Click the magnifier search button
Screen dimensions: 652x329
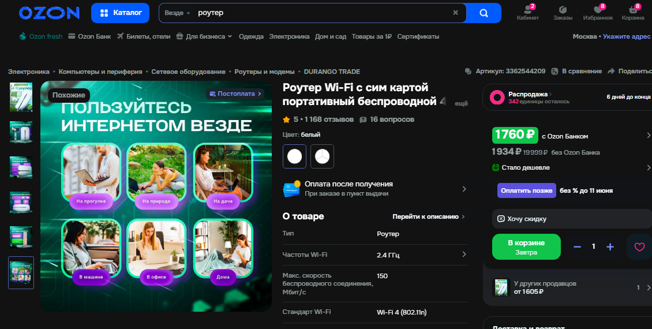[x=484, y=13]
